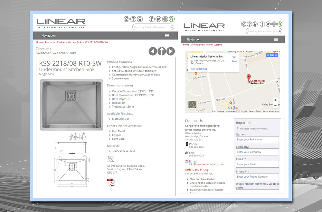
Task: Click the Home breadcrumb on the product page
Action: click(x=39, y=42)
